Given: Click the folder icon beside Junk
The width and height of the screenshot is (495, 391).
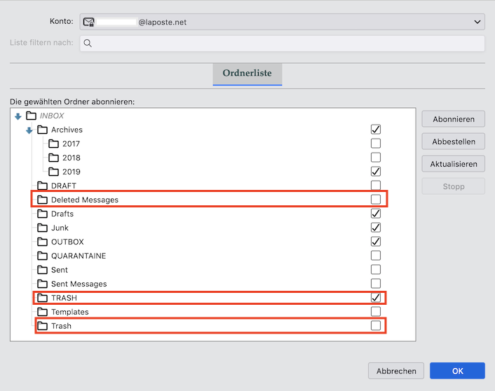Looking at the screenshot, I should coord(42,228).
